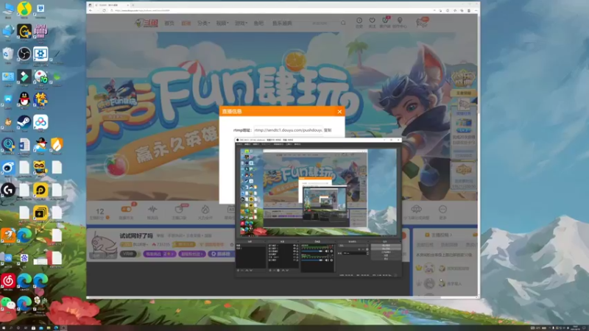Open the QQ Music yellow desktop icon
This screenshot has height=331, width=589.
click(x=24, y=8)
